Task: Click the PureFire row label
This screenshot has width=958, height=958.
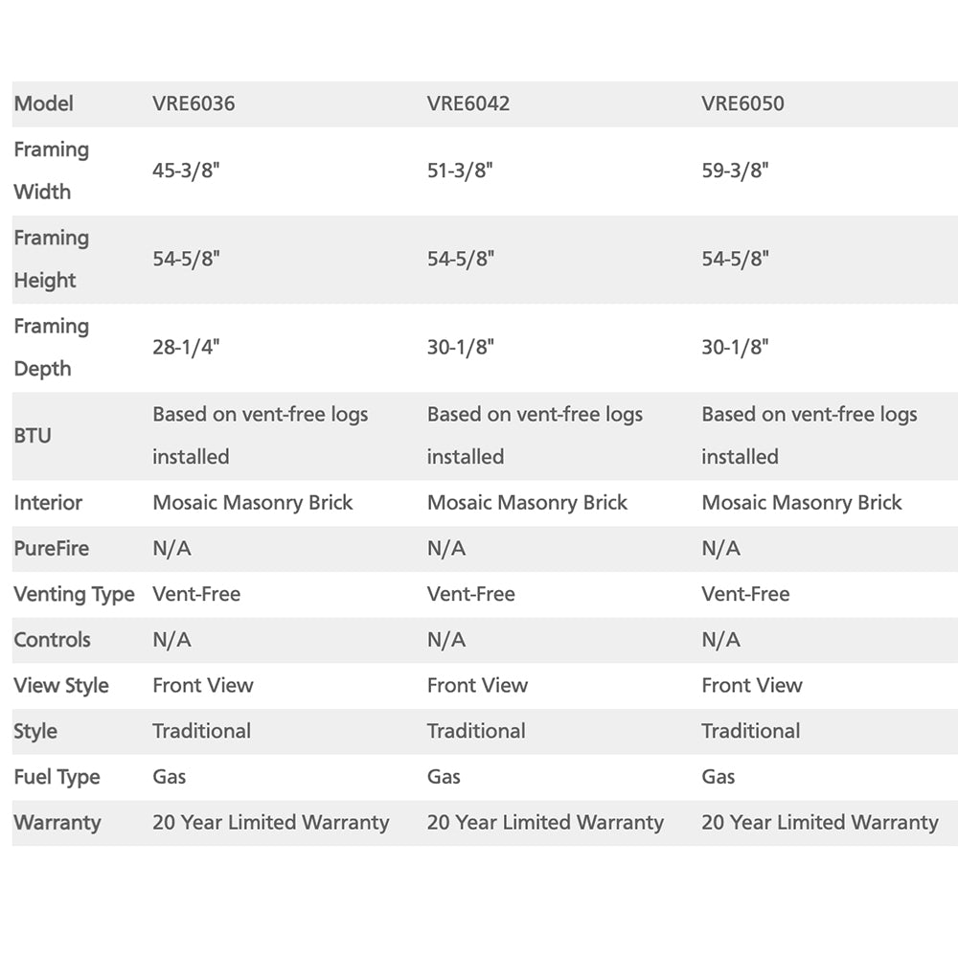Action: 51,549
